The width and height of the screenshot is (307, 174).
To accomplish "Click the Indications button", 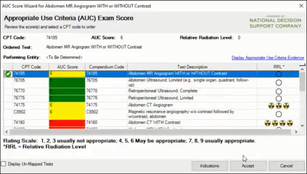I will pyautogui.click(x=209, y=166).
